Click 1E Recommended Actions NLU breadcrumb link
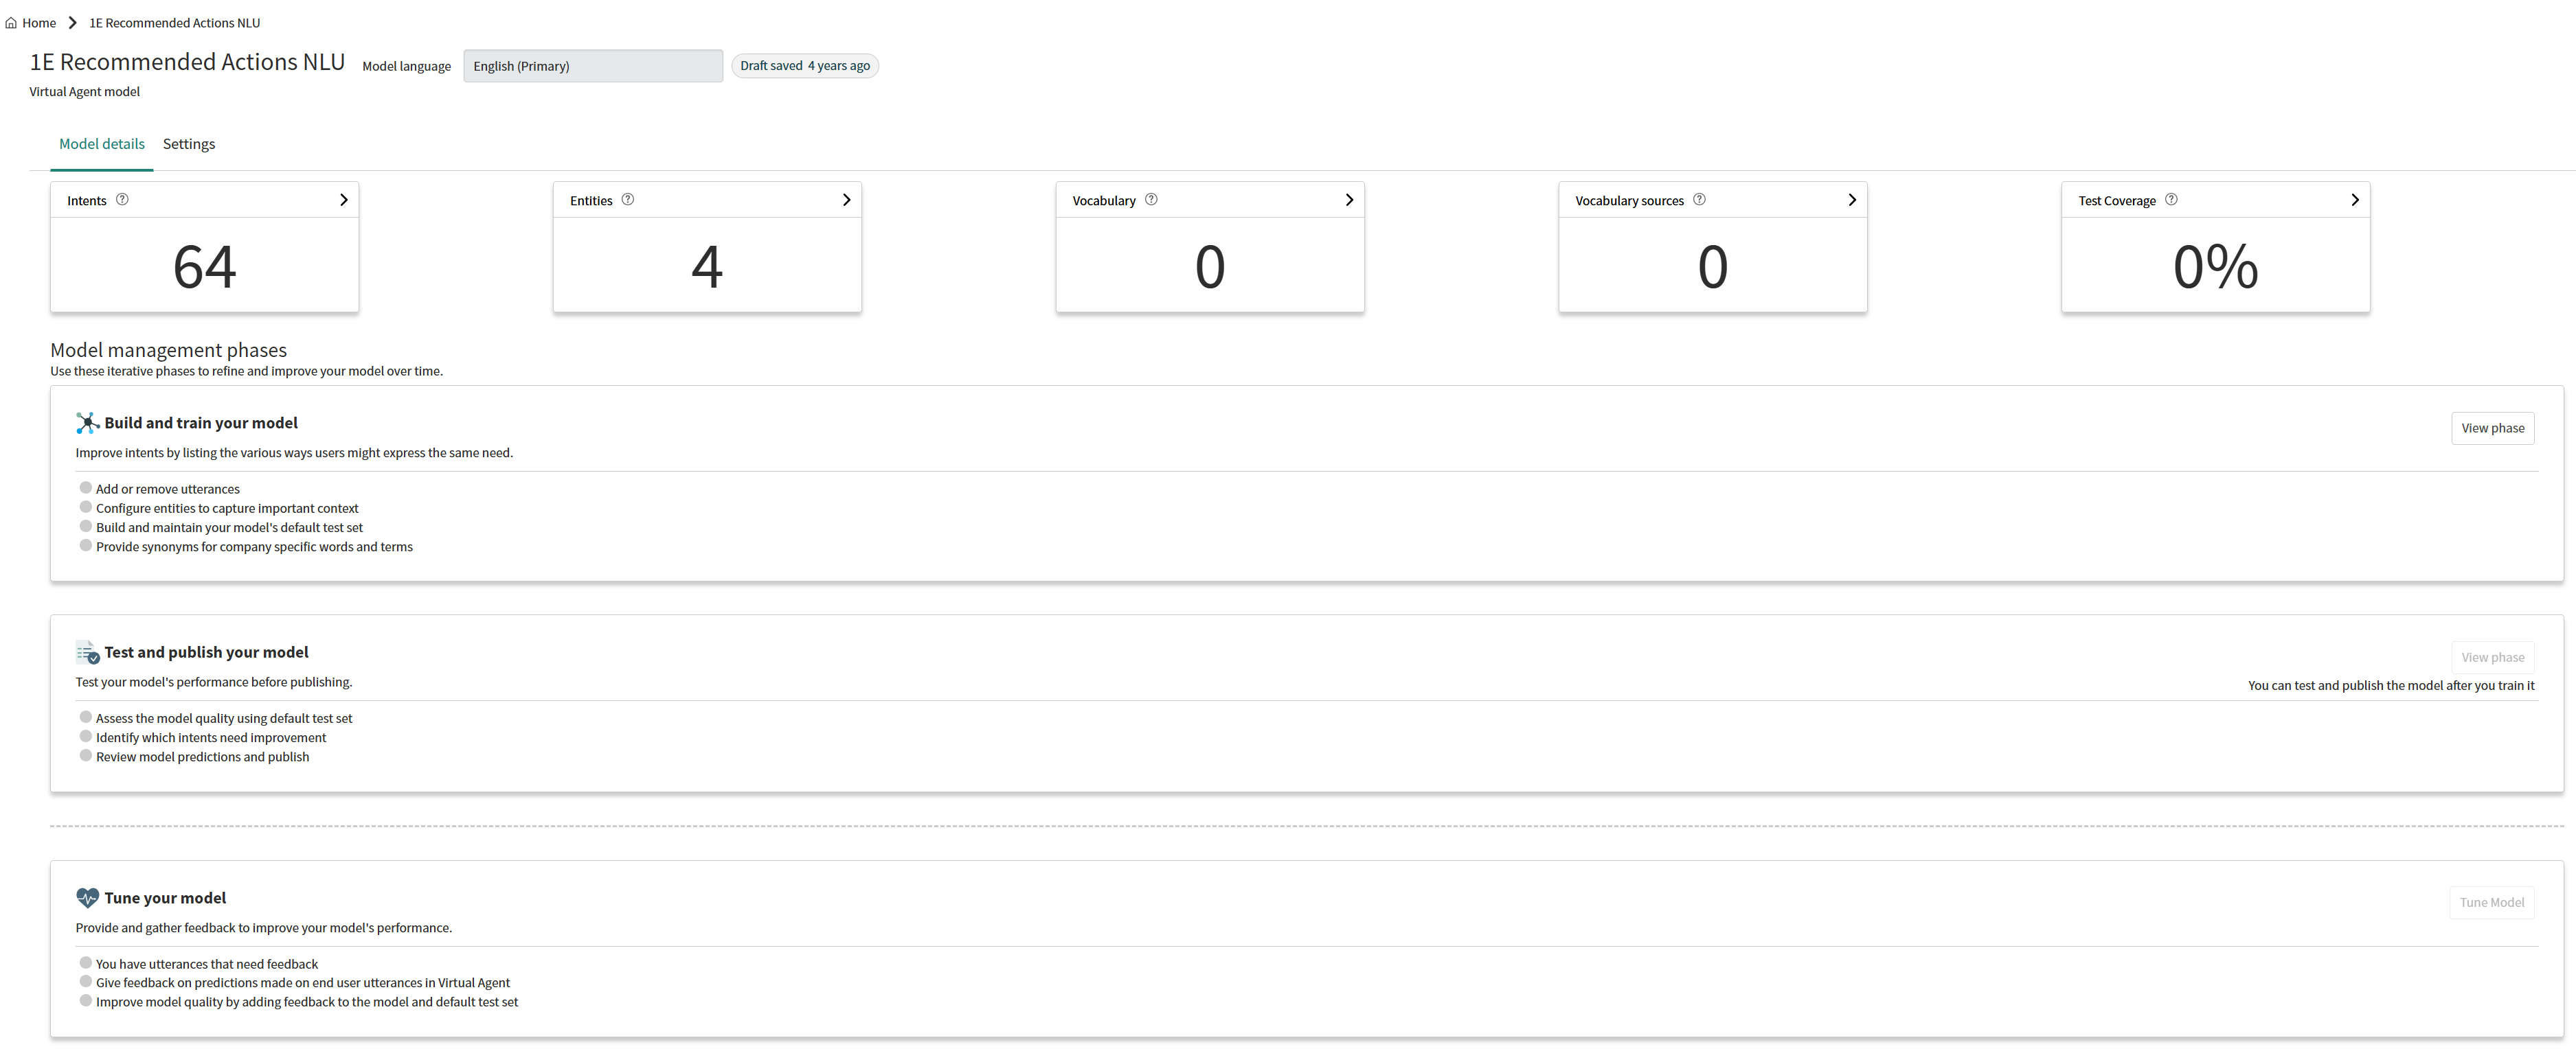 (x=174, y=23)
